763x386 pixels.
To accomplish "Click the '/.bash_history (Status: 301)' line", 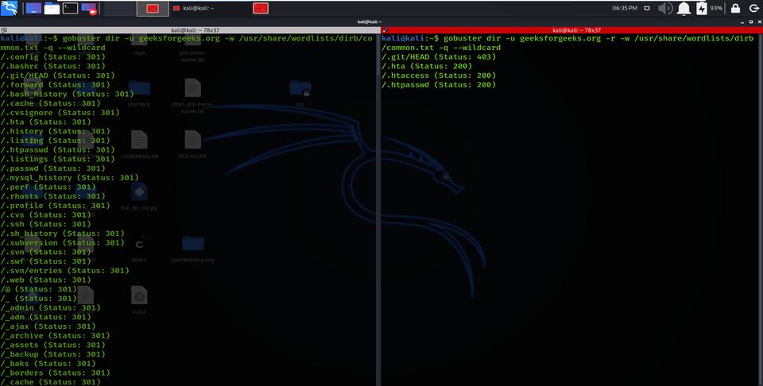I will [67, 95].
